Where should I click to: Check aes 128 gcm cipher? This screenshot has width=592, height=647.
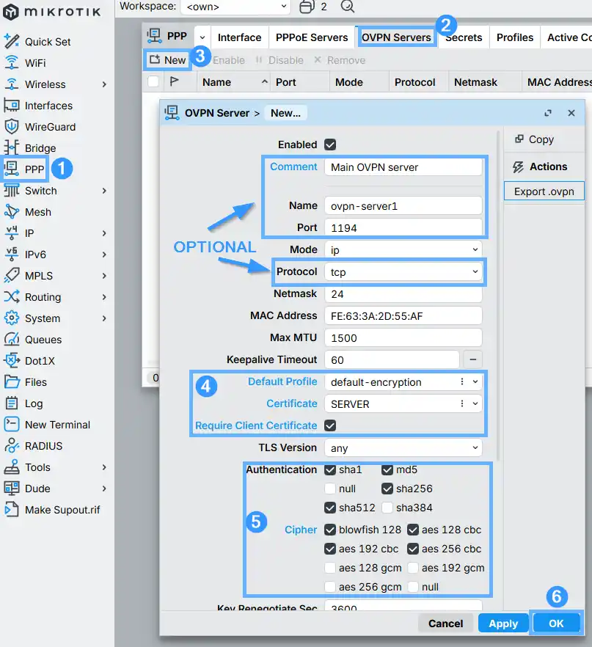[330, 568]
